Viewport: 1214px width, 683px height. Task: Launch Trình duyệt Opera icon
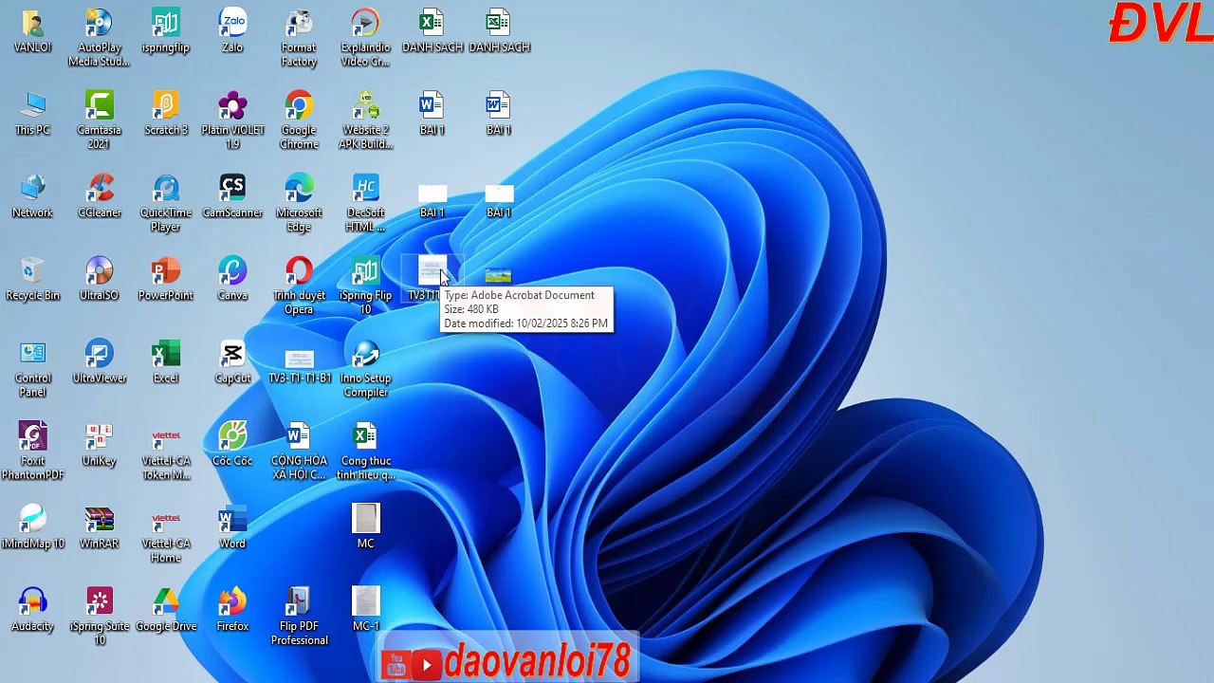(x=299, y=271)
